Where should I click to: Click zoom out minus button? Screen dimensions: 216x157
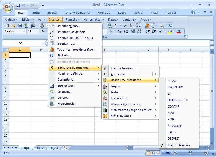[x=175, y=153]
